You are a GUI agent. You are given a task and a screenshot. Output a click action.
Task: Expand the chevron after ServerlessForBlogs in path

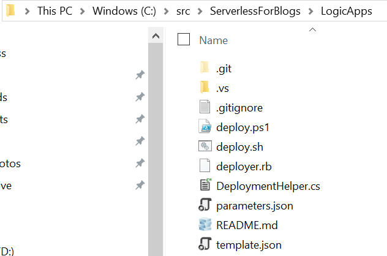click(x=313, y=11)
